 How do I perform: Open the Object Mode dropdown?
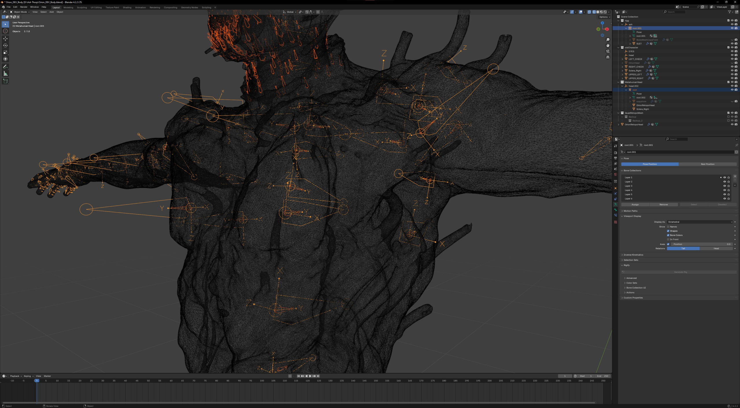pyautogui.click(x=20, y=12)
